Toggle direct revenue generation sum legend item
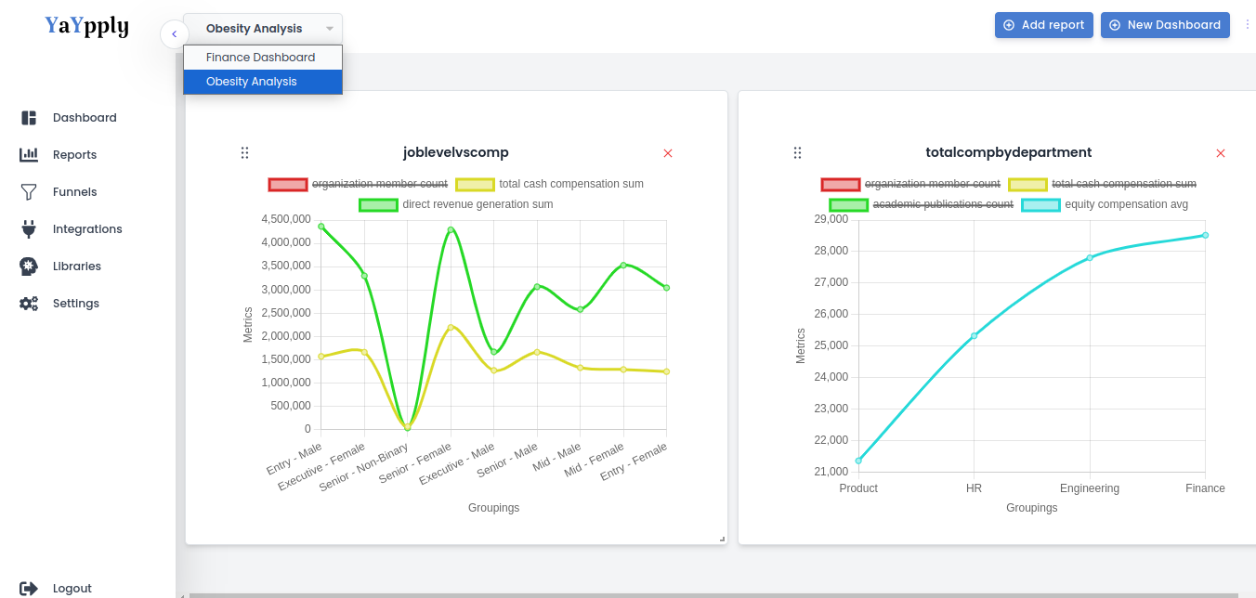Image resolution: width=1256 pixels, height=598 pixels. [456, 204]
